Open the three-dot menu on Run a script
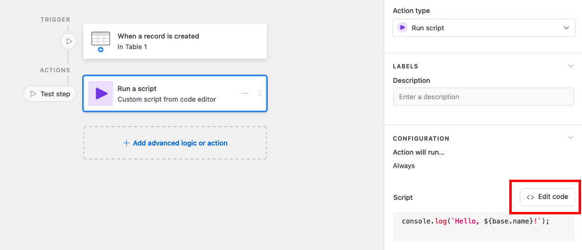 pos(245,93)
